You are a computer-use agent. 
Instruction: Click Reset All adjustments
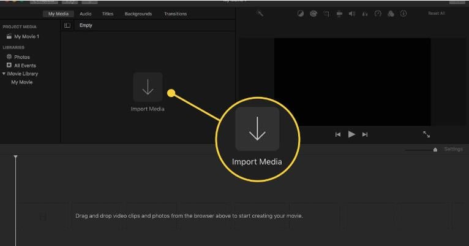pos(437,13)
